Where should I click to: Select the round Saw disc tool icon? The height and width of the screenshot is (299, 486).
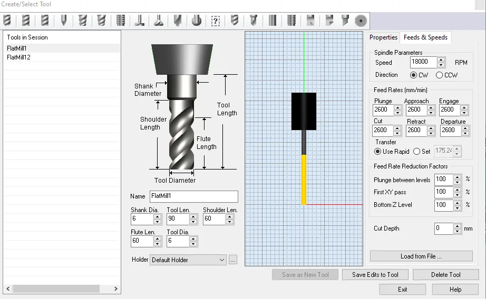(361, 21)
